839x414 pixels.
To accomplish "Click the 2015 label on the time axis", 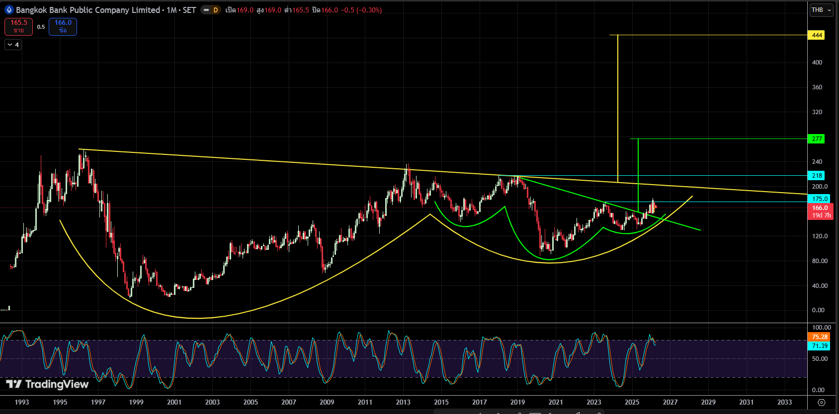I will [441, 402].
